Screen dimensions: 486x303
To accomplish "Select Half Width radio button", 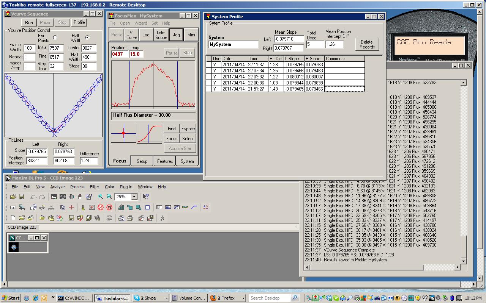I will pyautogui.click(x=87, y=37).
